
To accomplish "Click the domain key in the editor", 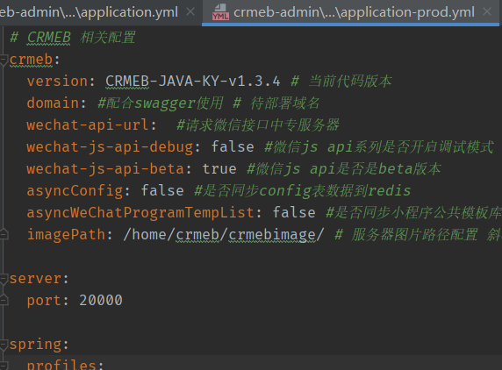I will [x=53, y=103].
